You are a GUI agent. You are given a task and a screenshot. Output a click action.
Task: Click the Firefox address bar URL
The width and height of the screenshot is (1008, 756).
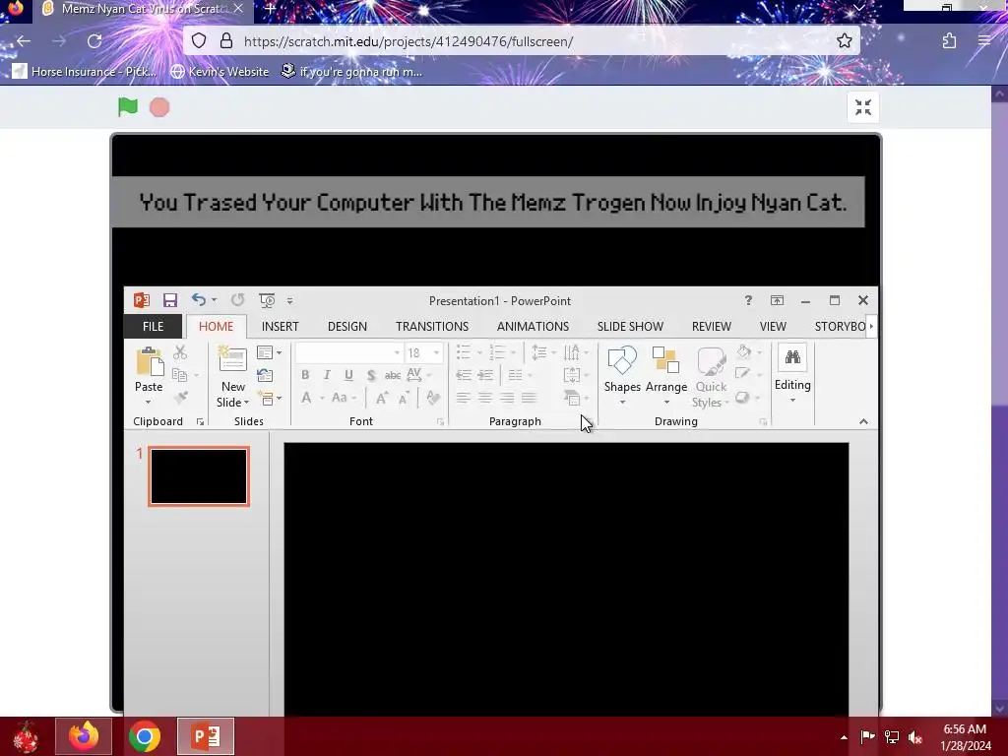tap(409, 41)
